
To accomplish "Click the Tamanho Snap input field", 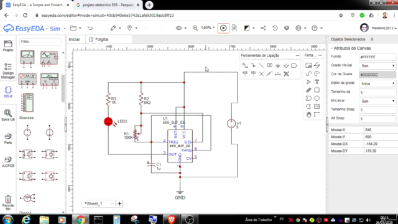I will [377, 110].
